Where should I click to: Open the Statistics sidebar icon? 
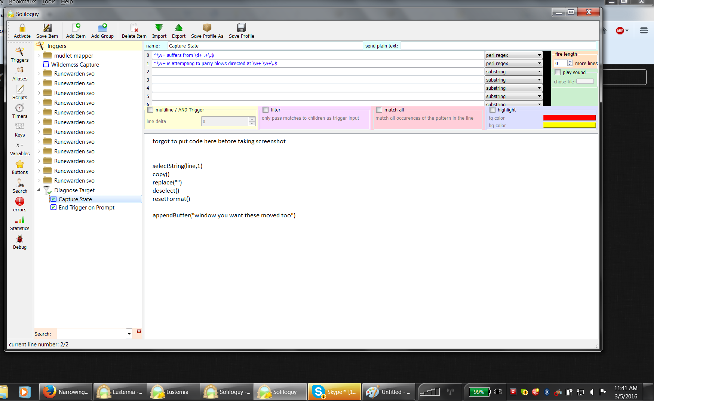pyautogui.click(x=20, y=223)
